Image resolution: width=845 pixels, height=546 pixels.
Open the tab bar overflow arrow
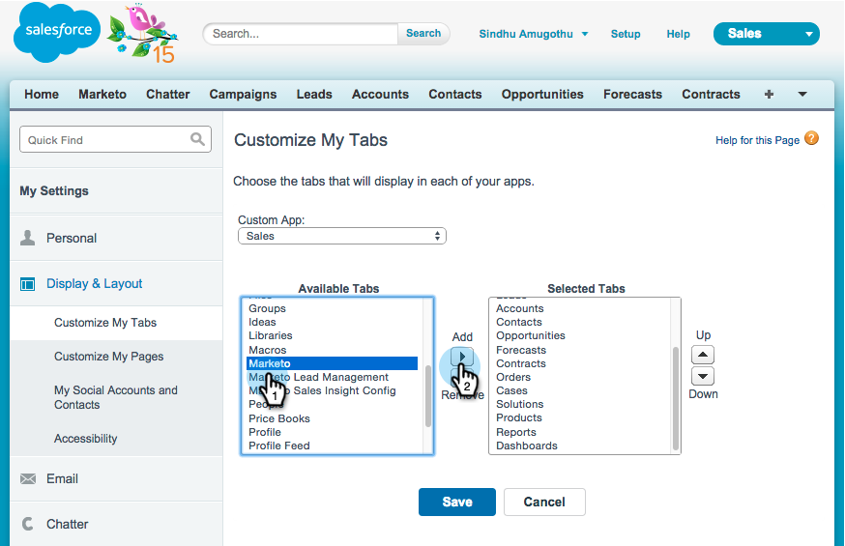tap(801, 95)
